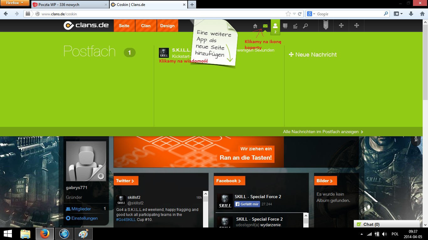Switch to Poczta WP tab

[x=70, y=5]
